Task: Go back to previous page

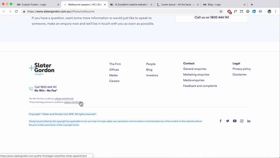Action: pyautogui.click(x=4, y=11)
